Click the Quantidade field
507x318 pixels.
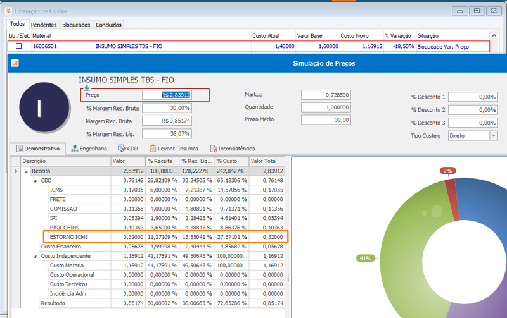(326, 107)
